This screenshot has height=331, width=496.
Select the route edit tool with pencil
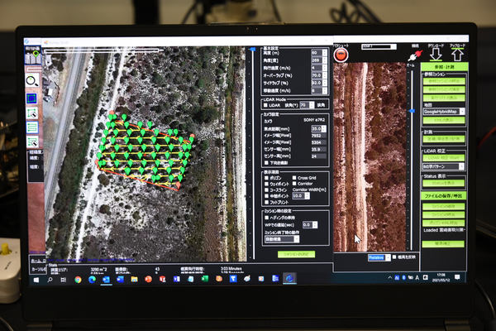(x=32, y=142)
